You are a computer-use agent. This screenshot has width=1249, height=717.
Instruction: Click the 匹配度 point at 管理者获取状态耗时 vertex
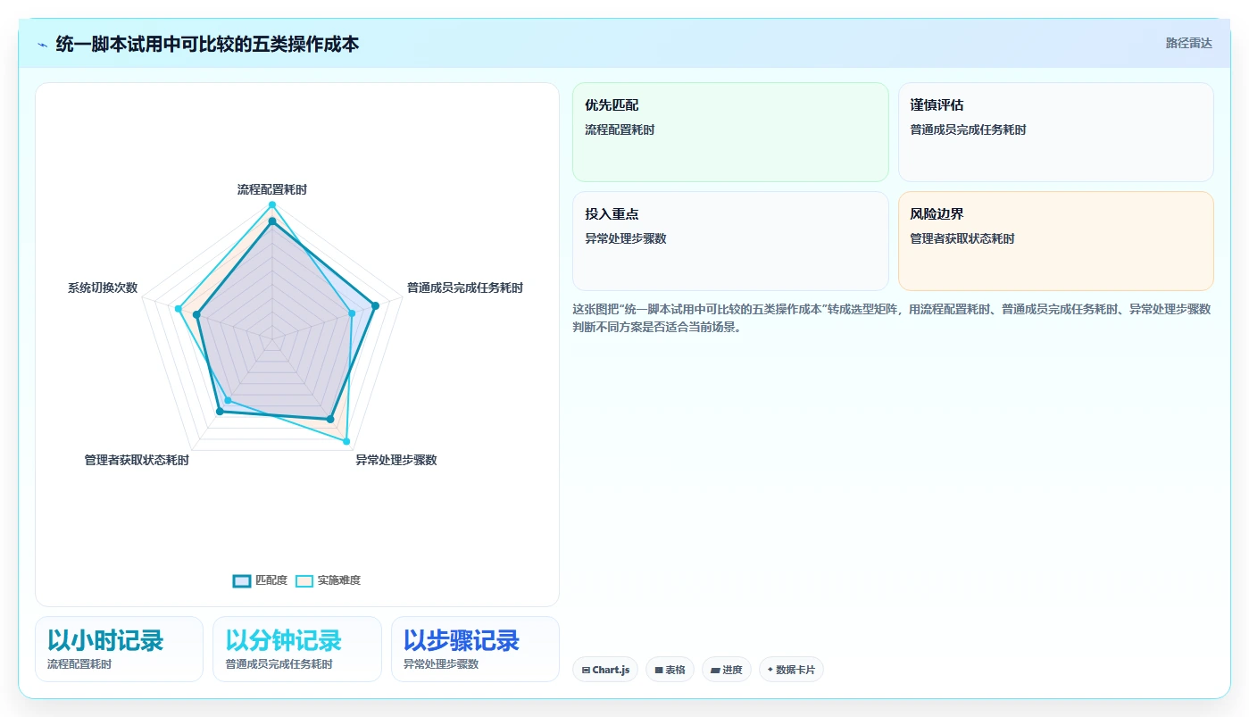click(220, 411)
